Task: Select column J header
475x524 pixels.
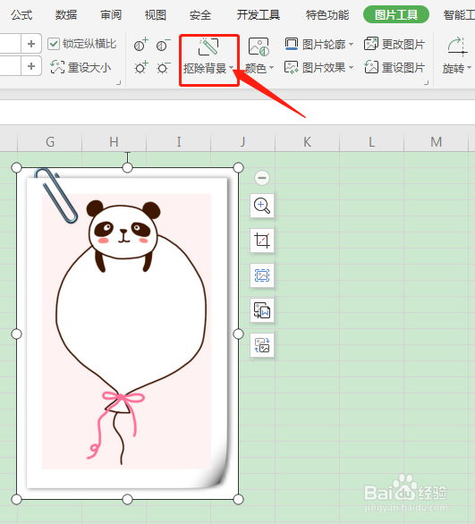Action: (243, 142)
